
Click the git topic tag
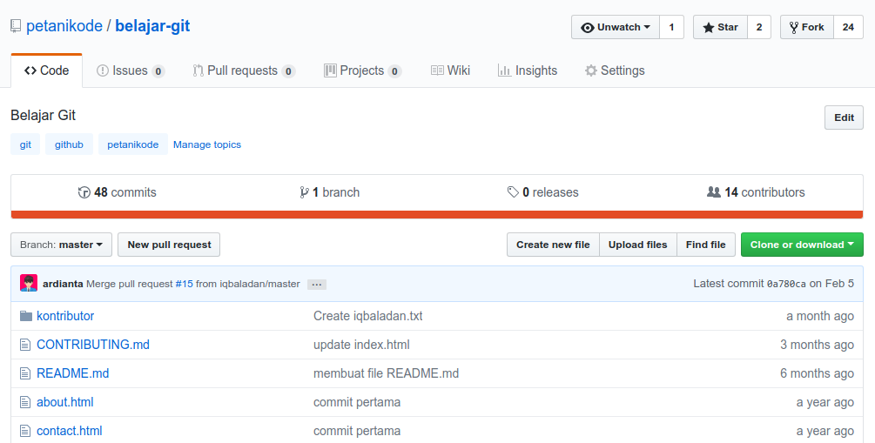tap(25, 144)
